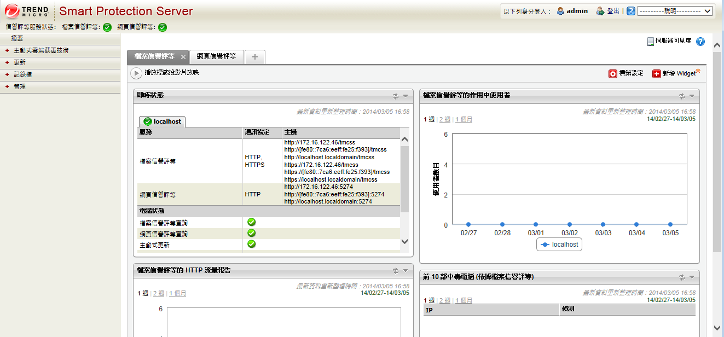Open the blue help icon near server visibility

(700, 41)
